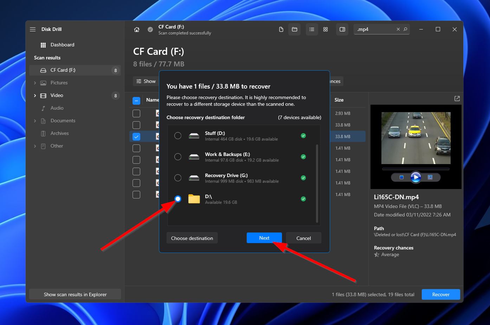The height and width of the screenshot is (325, 490).
Task: Select CF Card (F:) scan result
Action: click(75, 70)
